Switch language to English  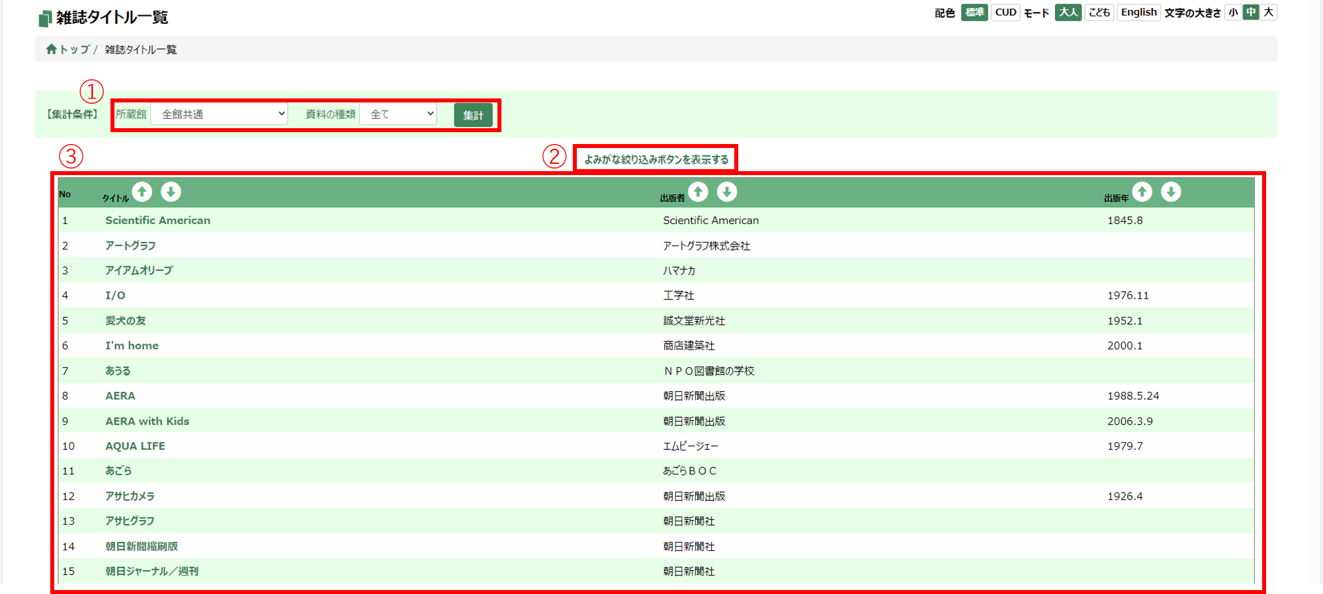click(x=1138, y=13)
